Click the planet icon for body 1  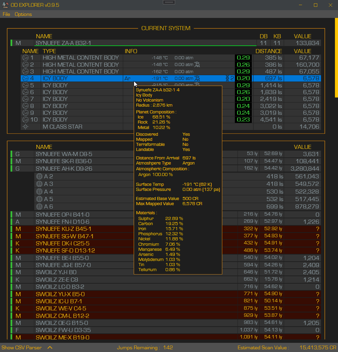pyautogui.click(x=25, y=58)
